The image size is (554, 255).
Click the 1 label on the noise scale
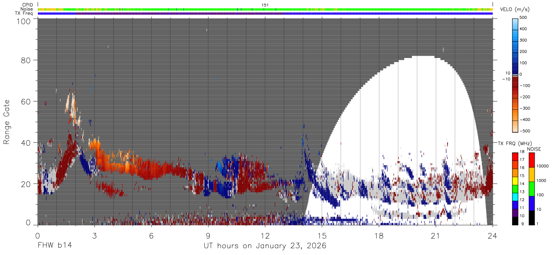tap(538, 224)
